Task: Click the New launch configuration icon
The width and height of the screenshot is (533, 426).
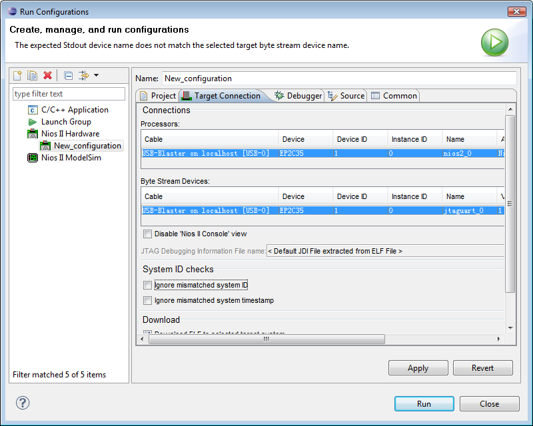Action: pyautogui.click(x=18, y=75)
